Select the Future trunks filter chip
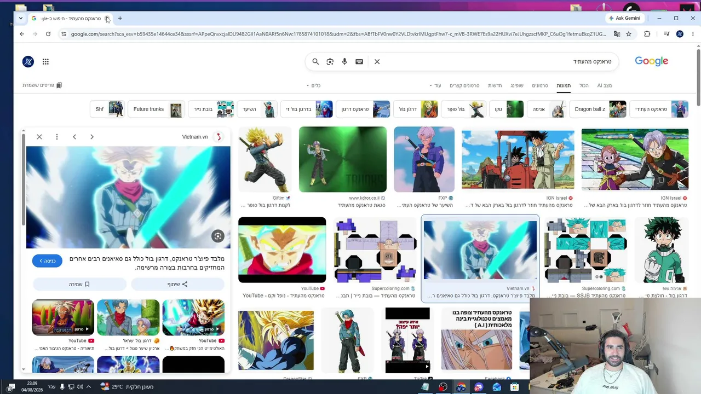Image resolution: width=701 pixels, height=394 pixels. (156, 109)
